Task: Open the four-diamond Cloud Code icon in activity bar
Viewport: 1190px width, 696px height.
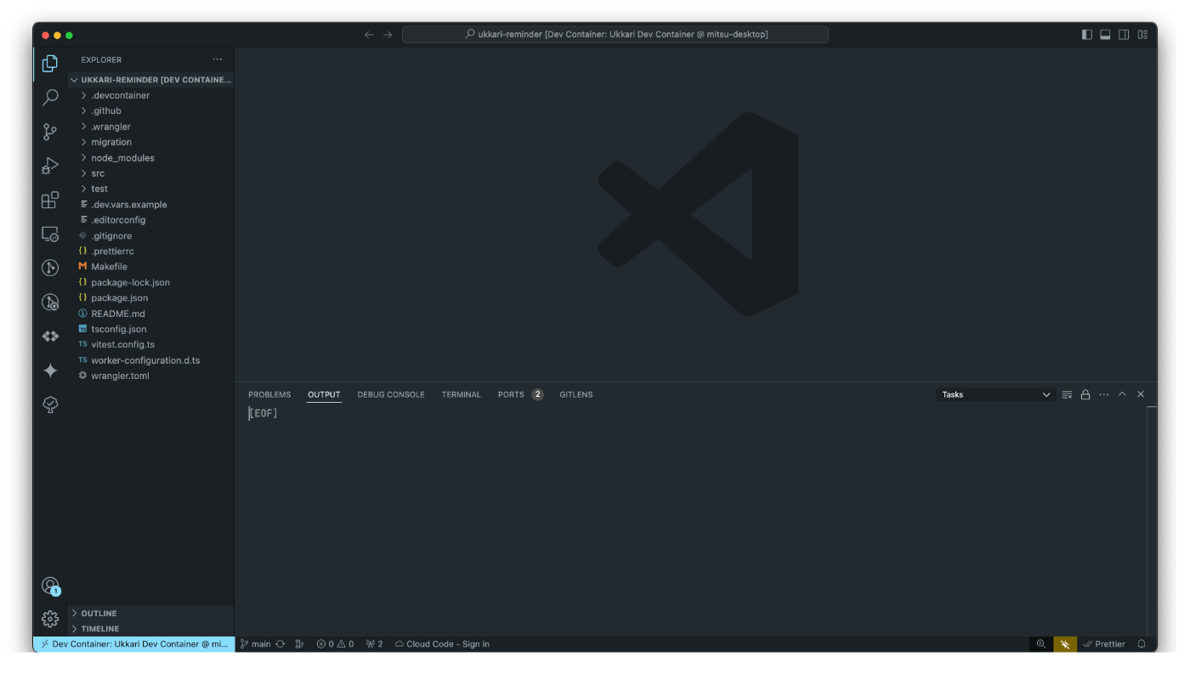Action: pyautogui.click(x=50, y=337)
